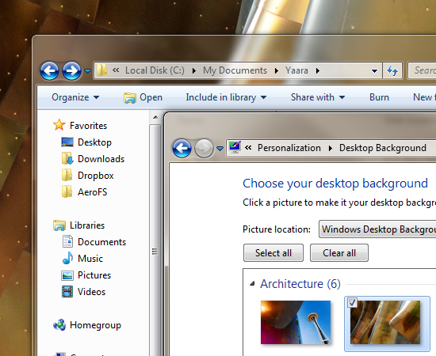436x356 pixels.
Task: Click the Documents library icon
Action: [67, 241]
